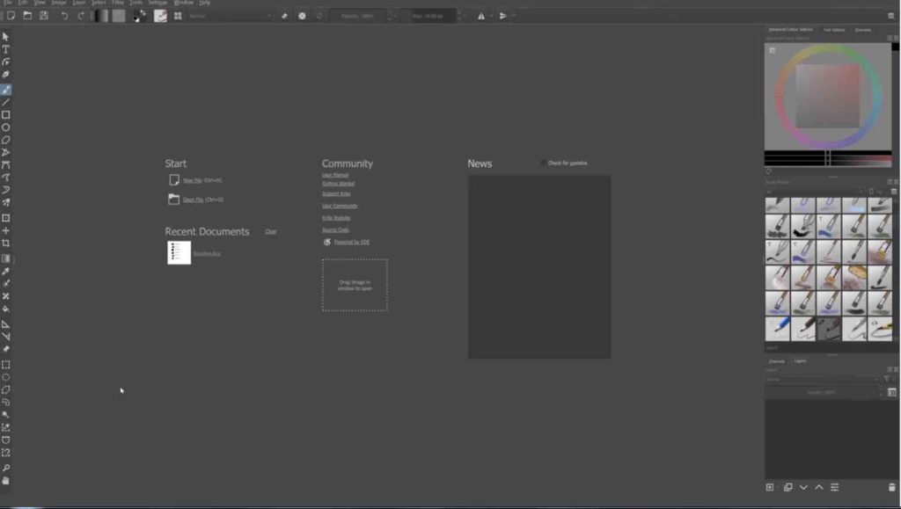Open the gradient picker in toolbar
Viewport: 901px width, 509px height.
pyautogui.click(x=102, y=16)
